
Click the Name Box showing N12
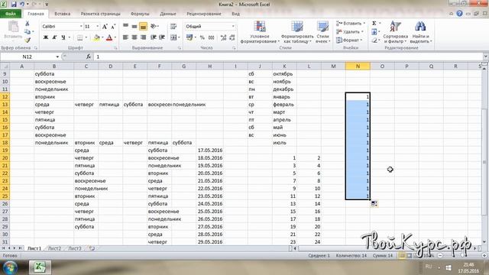28,57
